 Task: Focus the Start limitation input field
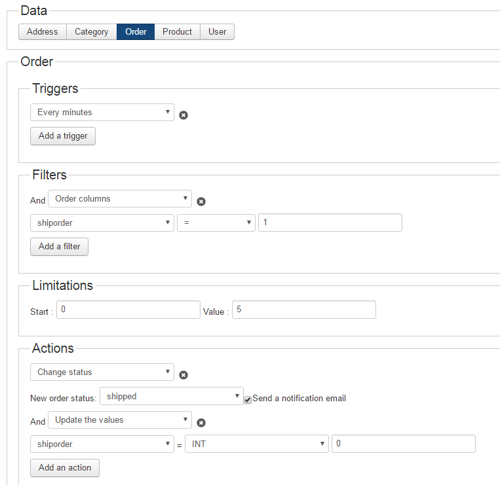tap(128, 310)
